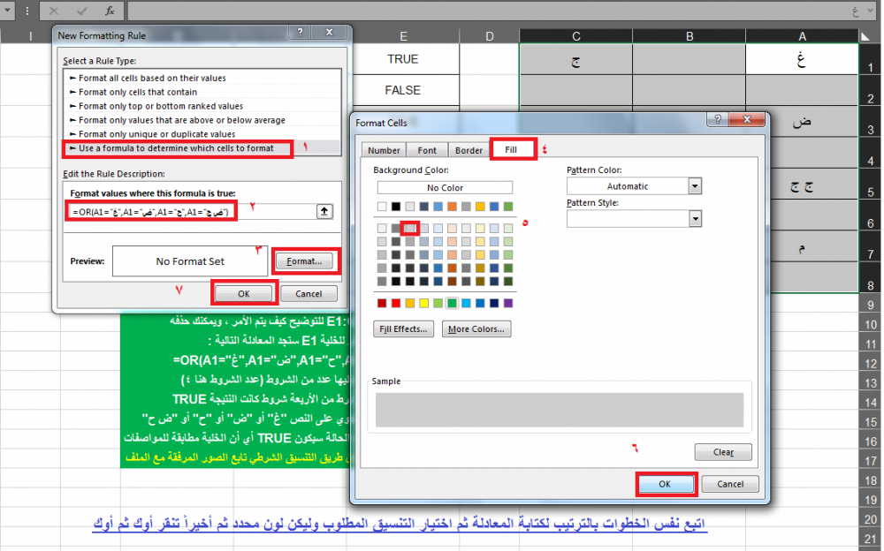
Task: Select column C header
Action: pos(575,36)
